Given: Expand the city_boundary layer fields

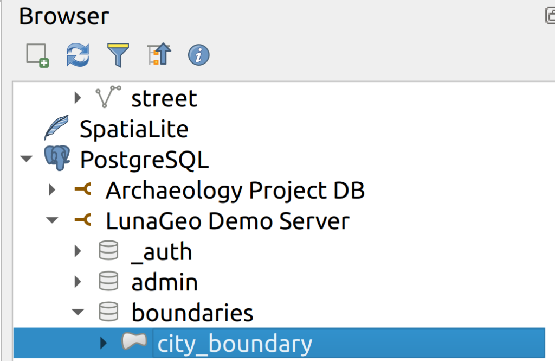Looking at the screenshot, I should [x=104, y=343].
